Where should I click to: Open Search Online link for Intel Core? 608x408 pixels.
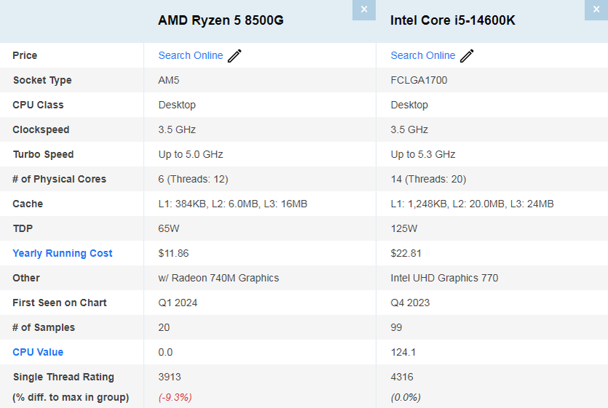point(423,55)
